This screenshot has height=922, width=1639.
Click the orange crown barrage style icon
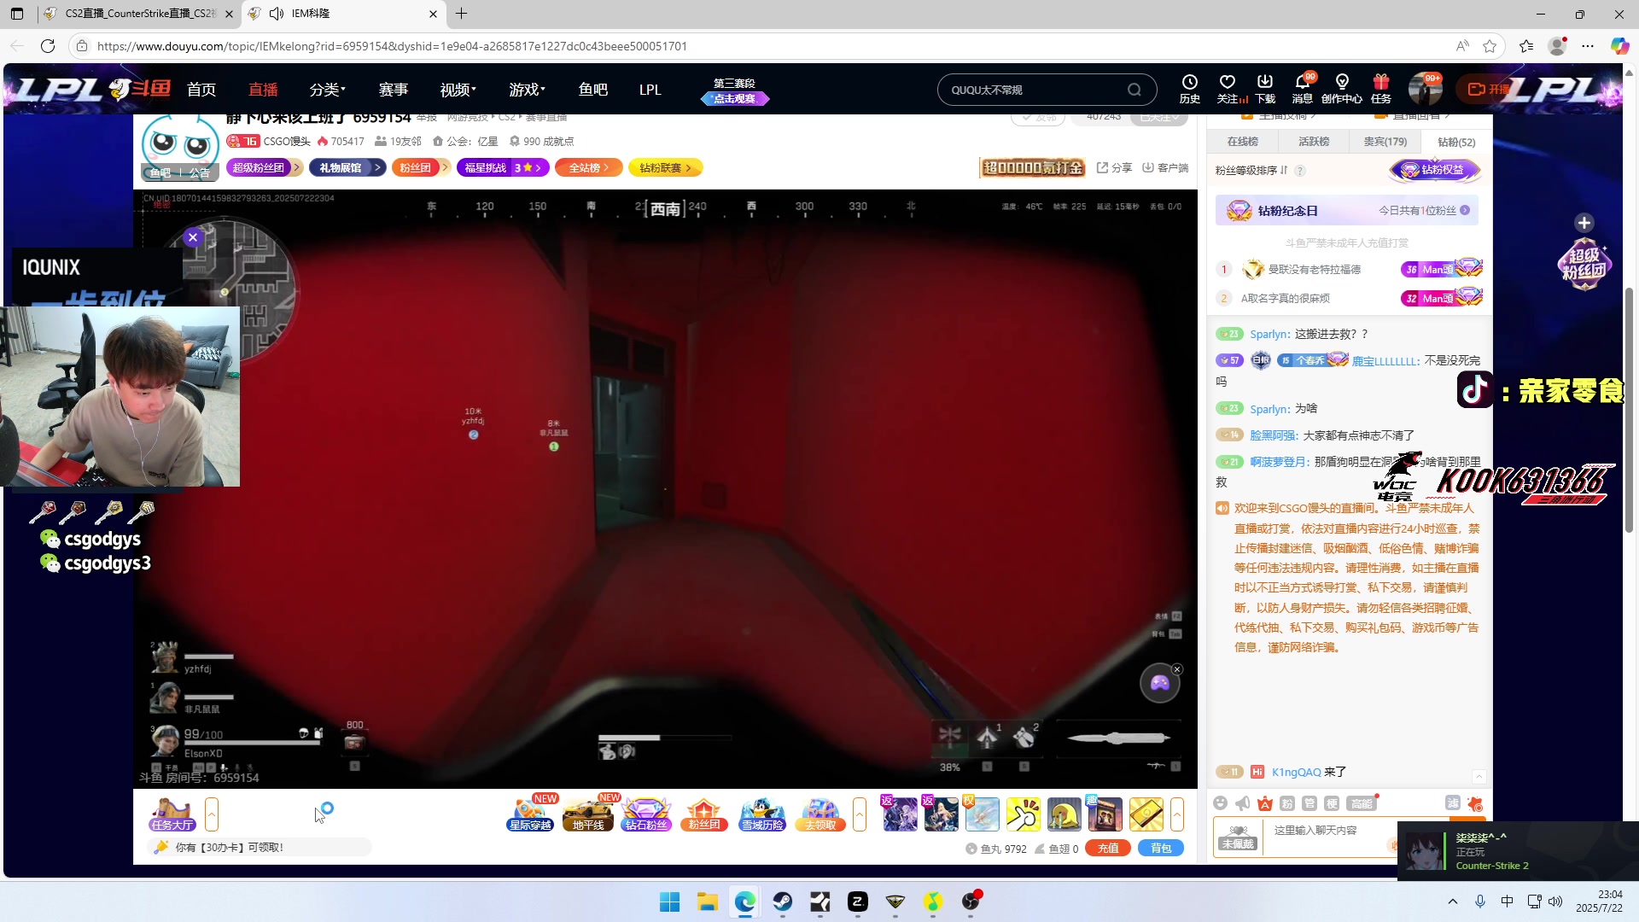(1265, 803)
